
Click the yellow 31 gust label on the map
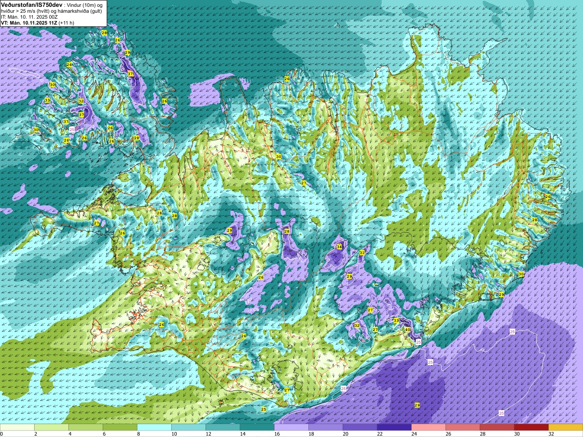click(362, 252)
